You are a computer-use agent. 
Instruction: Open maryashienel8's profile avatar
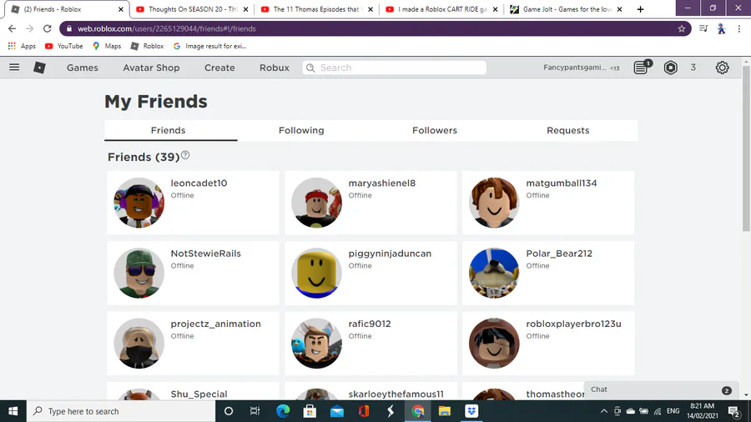coord(316,203)
